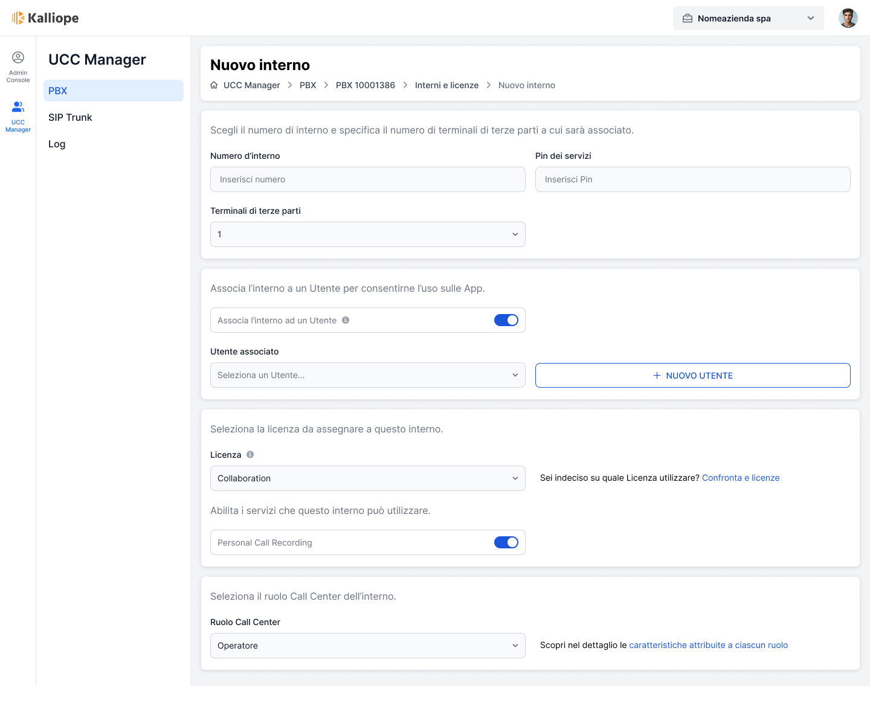
Task: Click the briefcase icon for Nomeazienda spa
Action: tap(688, 18)
